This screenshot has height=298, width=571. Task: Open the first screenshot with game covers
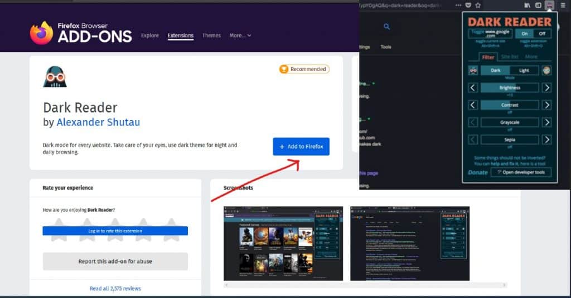[283, 244]
